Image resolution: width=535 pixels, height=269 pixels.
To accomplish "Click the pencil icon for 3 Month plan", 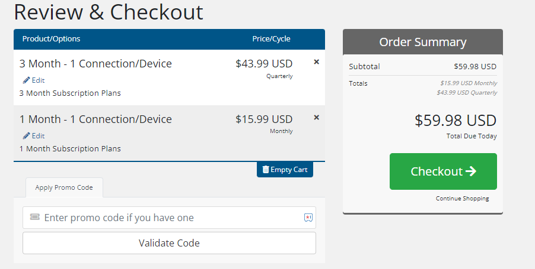I will 26,80.
